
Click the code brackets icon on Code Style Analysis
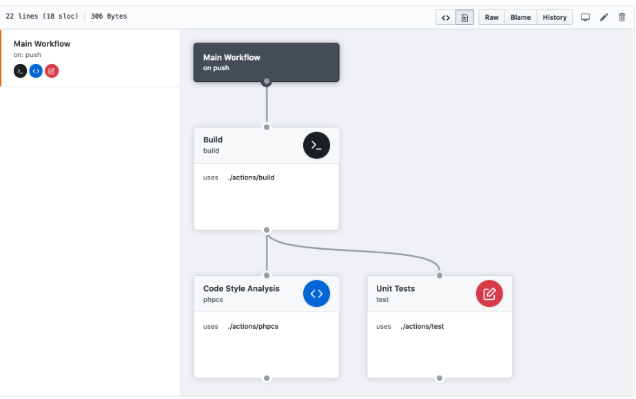coord(316,293)
